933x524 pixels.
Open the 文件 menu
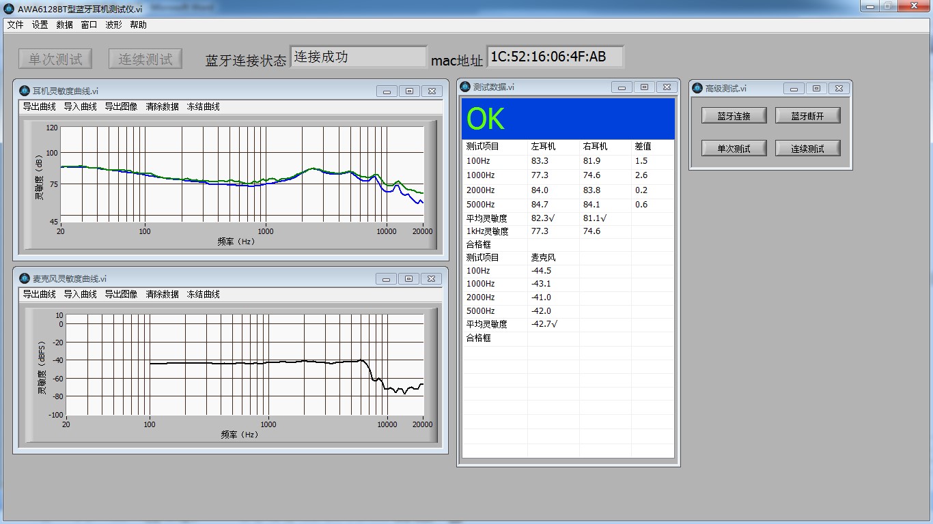coord(15,25)
